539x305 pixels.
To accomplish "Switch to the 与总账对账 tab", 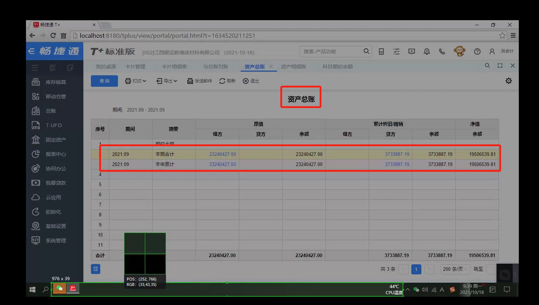I will tap(216, 67).
